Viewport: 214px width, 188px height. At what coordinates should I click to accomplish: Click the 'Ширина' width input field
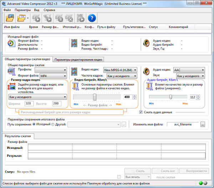click(29, 103)
